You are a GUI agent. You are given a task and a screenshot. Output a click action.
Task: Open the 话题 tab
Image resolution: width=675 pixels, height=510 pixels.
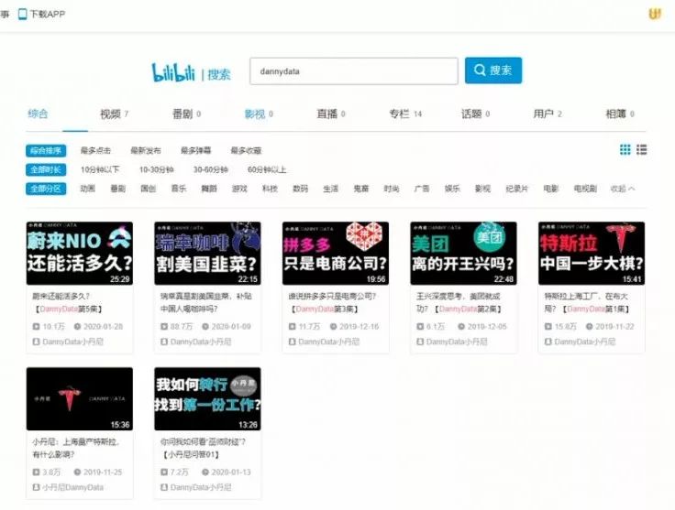point(476,114)
